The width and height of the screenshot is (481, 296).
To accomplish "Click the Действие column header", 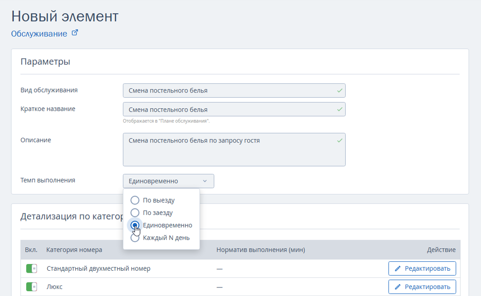I will tap(441, 250).
